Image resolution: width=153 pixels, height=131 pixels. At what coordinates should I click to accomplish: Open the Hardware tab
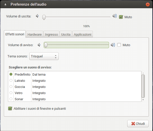click(34, 34)
